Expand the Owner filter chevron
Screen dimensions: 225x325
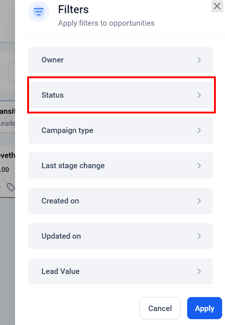[x=199, y=60]
